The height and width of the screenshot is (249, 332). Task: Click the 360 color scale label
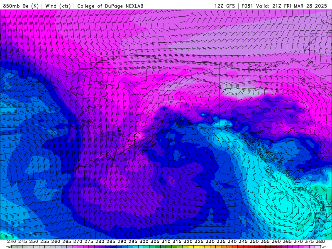(276, 242)
